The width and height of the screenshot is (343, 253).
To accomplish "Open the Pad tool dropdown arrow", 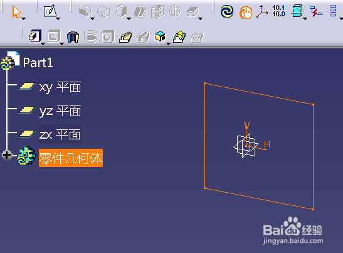I will 43,44.
